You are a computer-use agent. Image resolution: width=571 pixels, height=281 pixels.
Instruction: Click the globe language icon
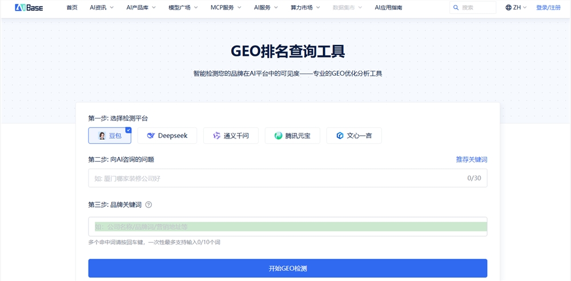[508, 7]
